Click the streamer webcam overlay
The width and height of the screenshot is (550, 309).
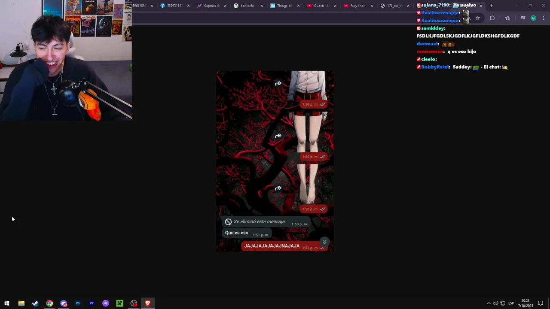66,60
